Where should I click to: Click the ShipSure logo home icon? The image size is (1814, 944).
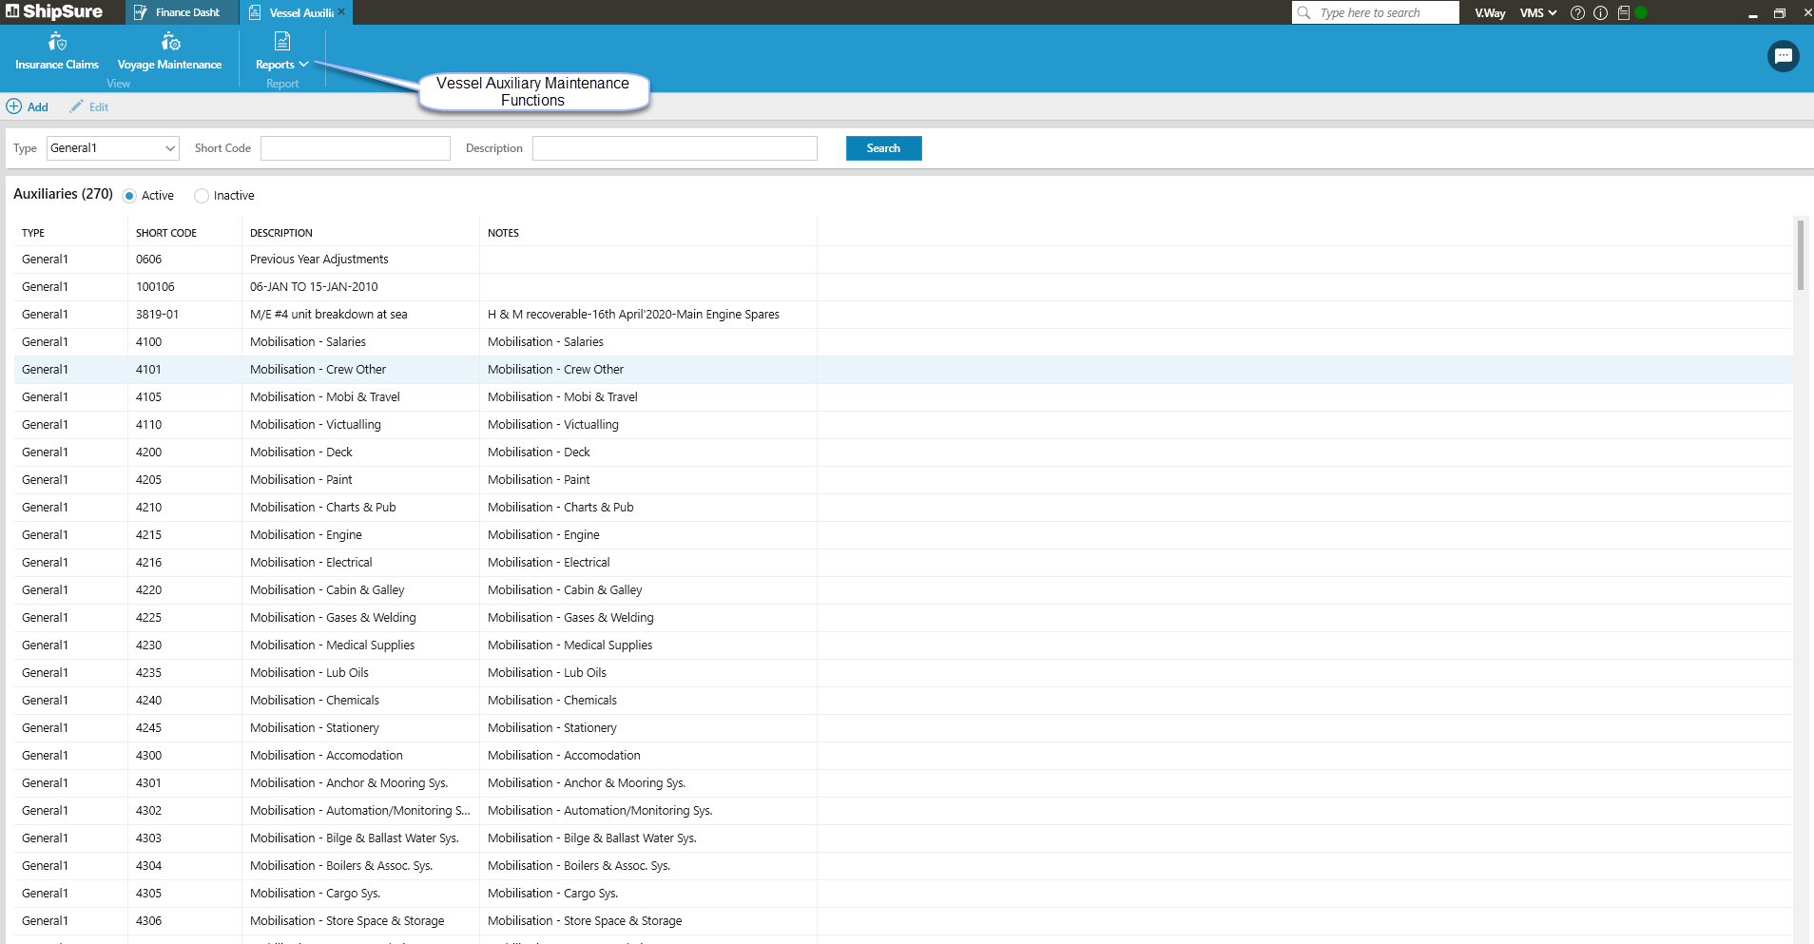tap(12, 11)
